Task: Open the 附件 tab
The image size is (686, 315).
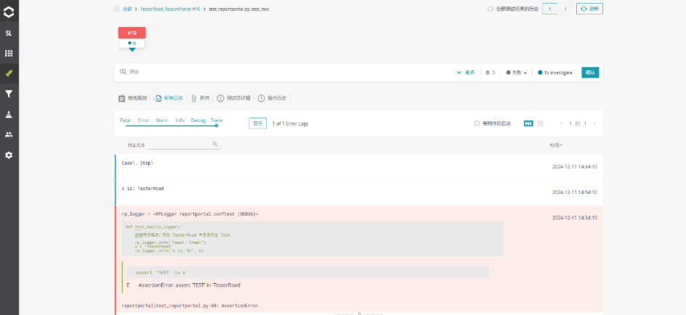Action: pos(201,98)
